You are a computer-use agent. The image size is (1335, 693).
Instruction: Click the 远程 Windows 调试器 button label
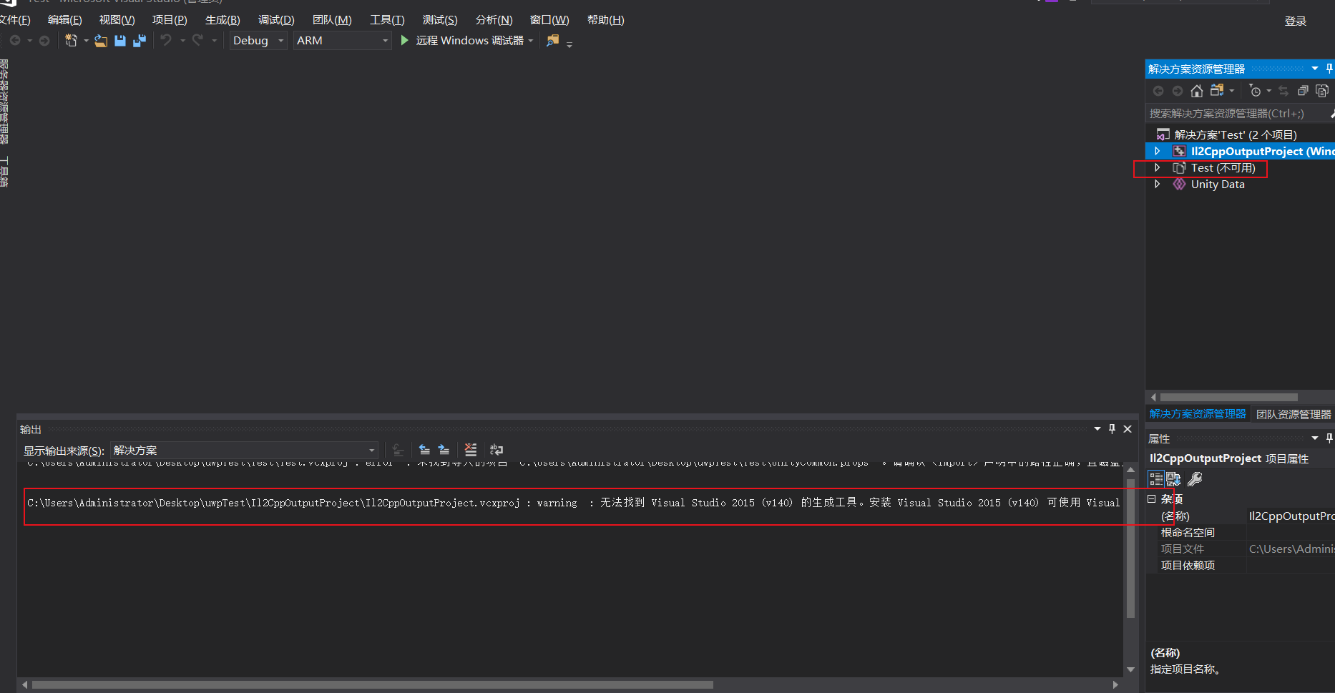(x=470, y=41)
